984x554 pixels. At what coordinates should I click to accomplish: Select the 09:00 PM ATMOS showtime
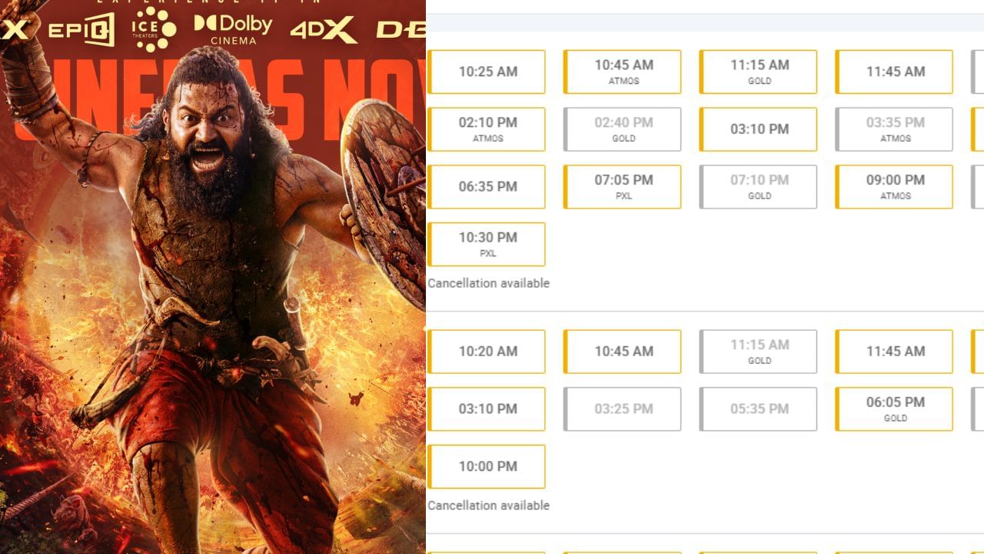[x=895, y=187]
